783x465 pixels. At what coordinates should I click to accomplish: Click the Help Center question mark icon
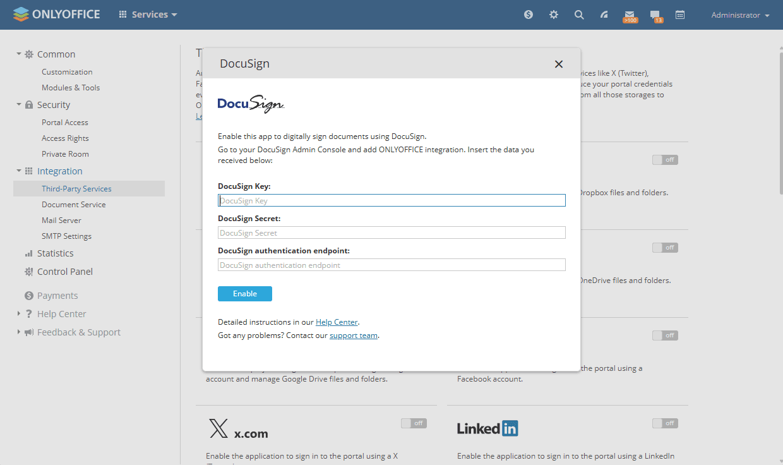click(x=29, y=314)
